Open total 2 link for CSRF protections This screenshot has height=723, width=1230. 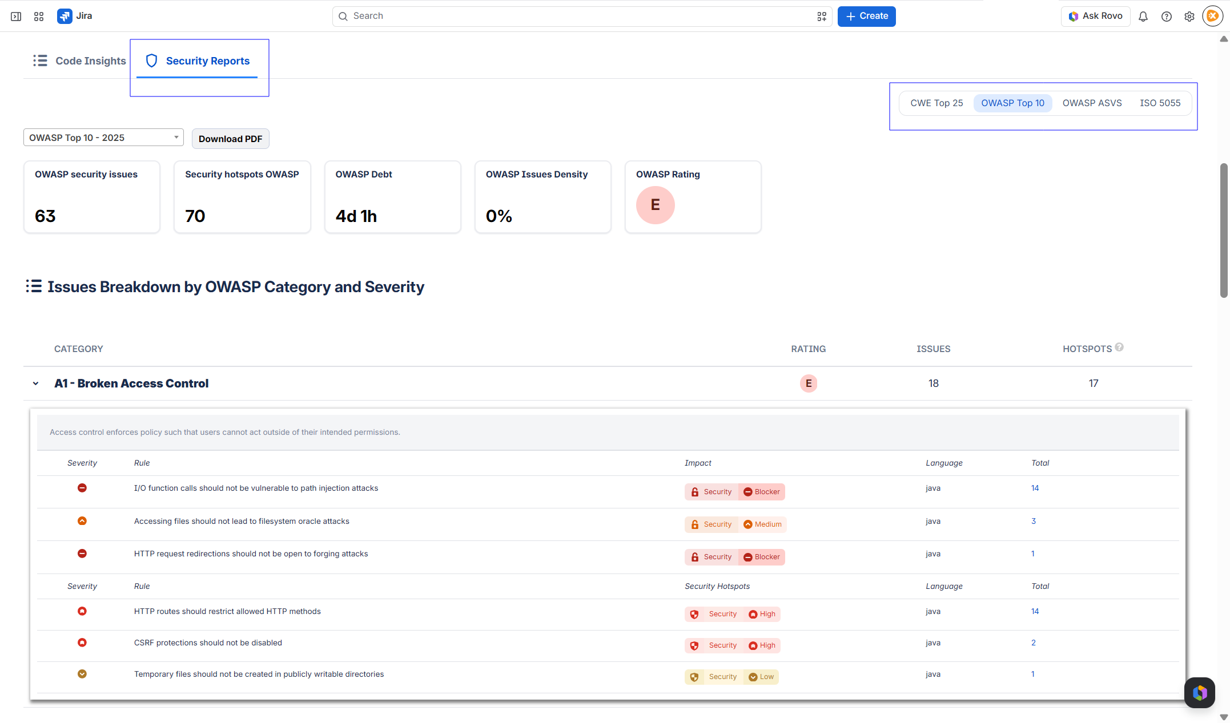[1033, 643]
